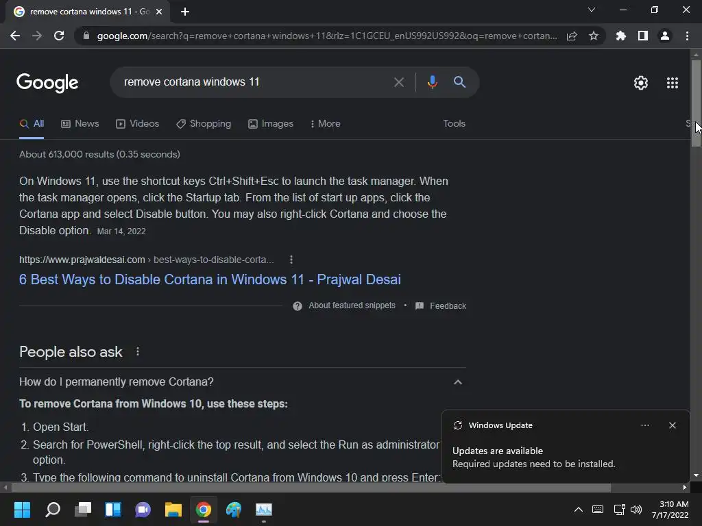Open the tab search dropdown arrow
This screenshot has width=702, height=526.
pos(592,10)
